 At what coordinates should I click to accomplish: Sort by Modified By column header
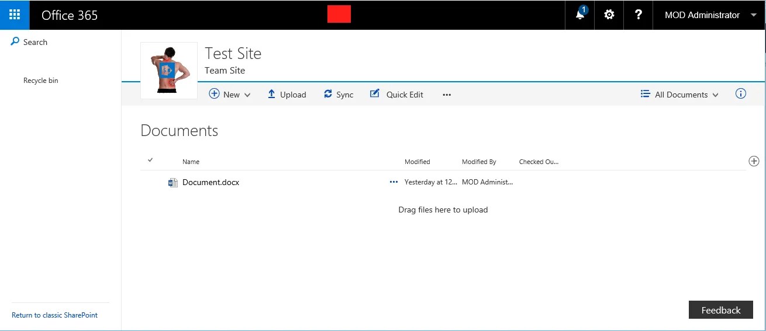479,162
